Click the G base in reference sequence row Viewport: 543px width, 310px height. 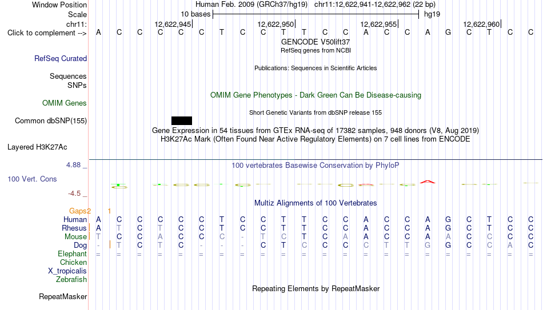(448, 33)
